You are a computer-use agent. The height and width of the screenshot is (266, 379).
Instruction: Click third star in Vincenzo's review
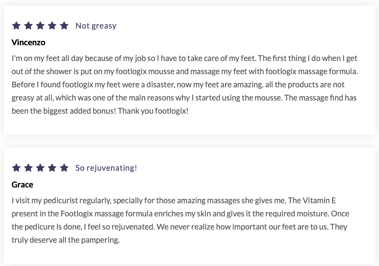[40, 25]
